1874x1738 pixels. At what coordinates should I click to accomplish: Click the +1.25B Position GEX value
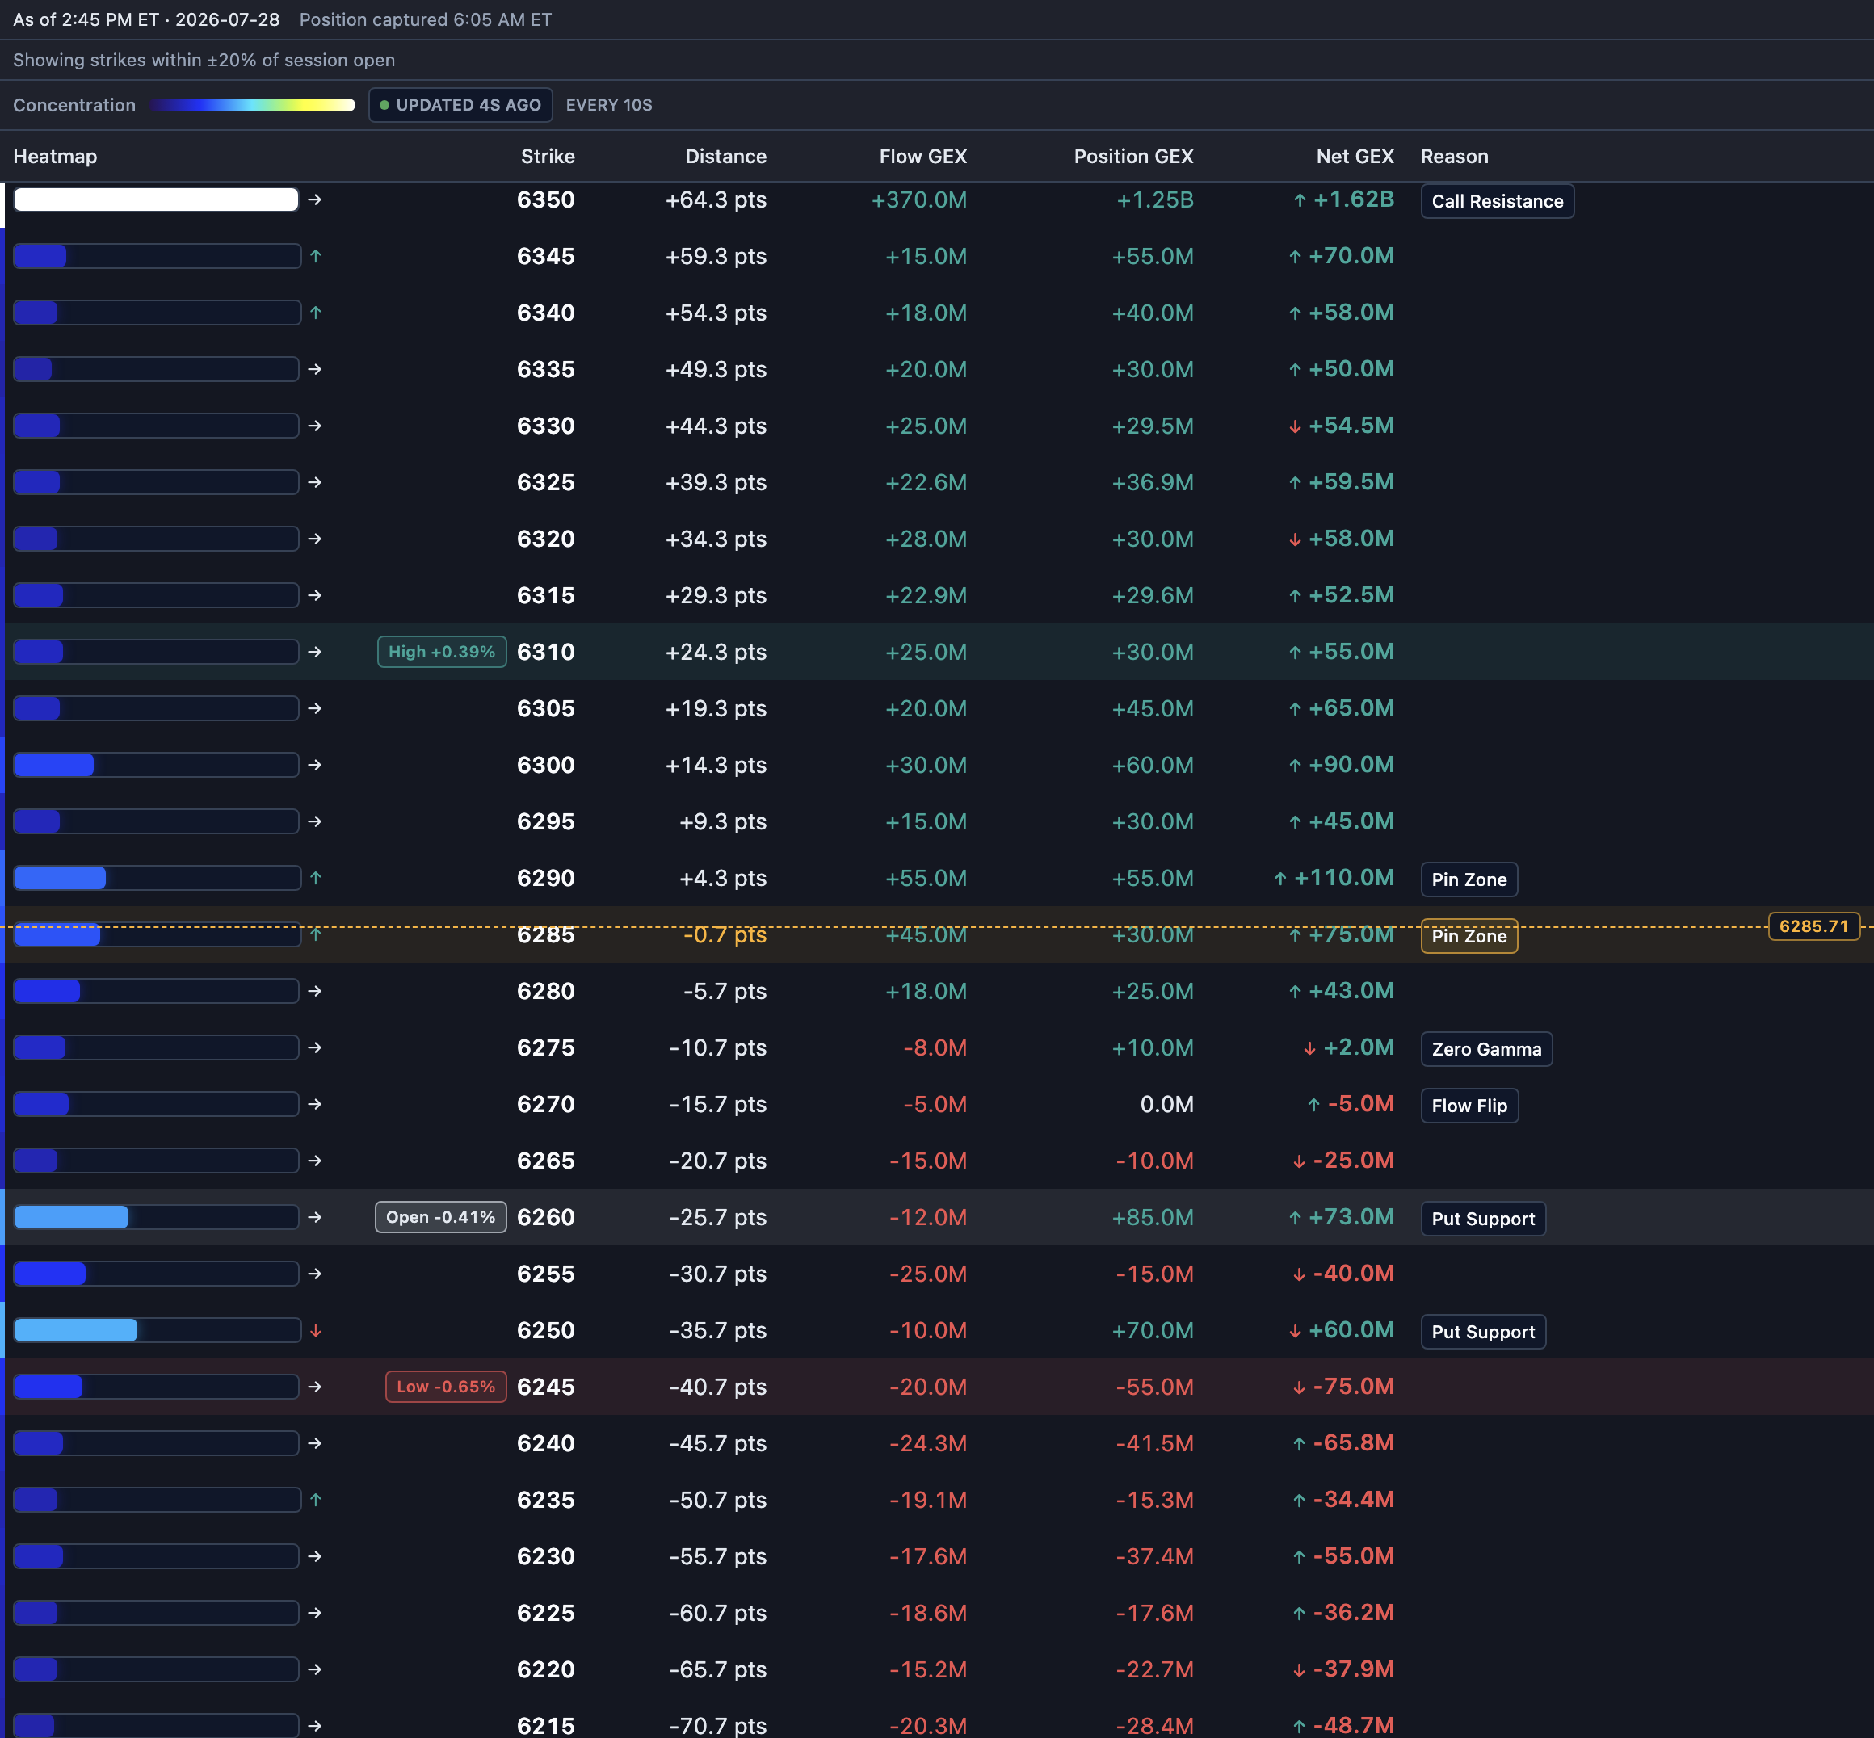coord(1154,199)
